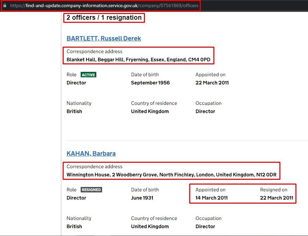The image size is (308, 236).
Task: Click the 'Date of birth' label under Bartlett
Action: tap(145, 75)
